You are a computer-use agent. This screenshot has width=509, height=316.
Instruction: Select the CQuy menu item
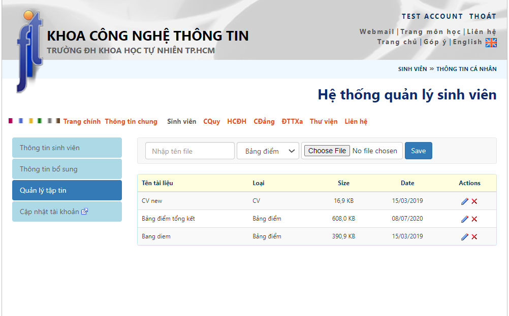[x=211, y=122]
